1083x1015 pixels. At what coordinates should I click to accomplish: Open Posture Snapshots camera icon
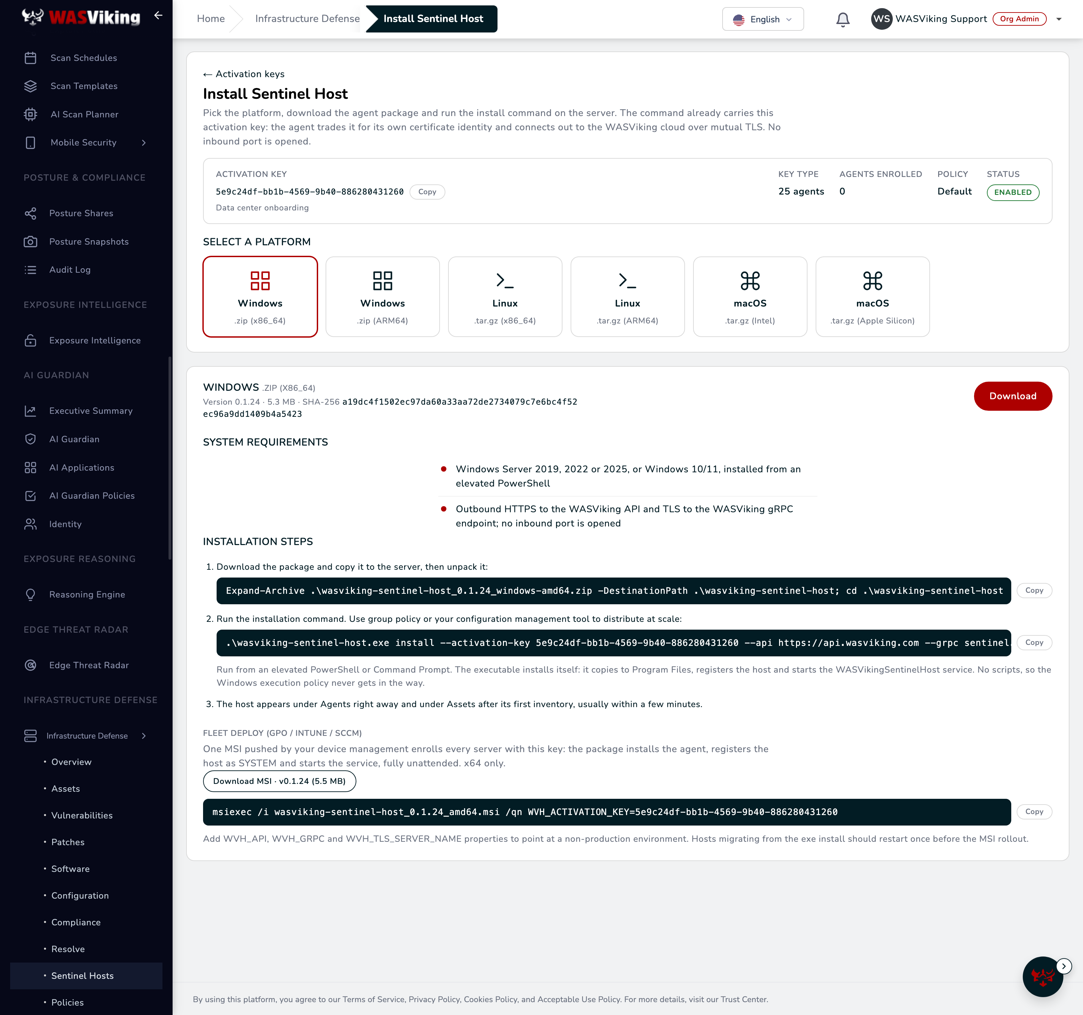point(30,242)
